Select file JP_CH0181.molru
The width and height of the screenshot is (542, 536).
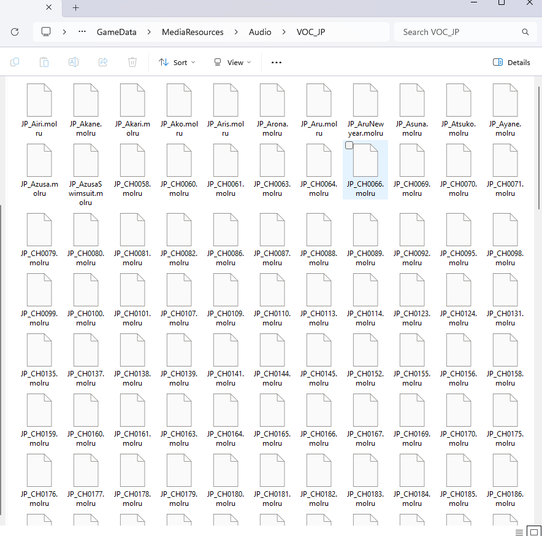click(272, 481)
